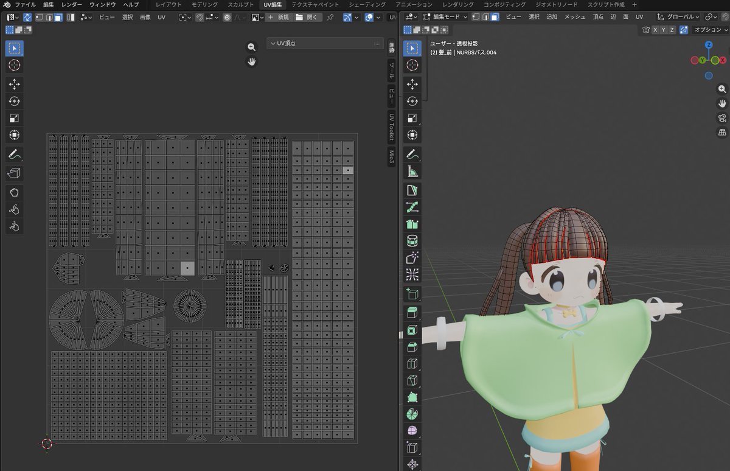The image size is (730, 471).
Task: Open UV pivot point dropdown
Action: 185,18
